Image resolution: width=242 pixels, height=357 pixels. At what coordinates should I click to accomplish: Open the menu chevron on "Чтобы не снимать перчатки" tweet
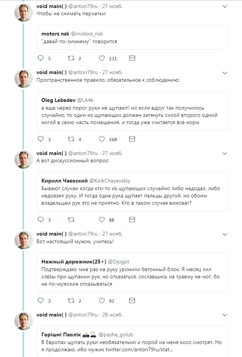224,7
